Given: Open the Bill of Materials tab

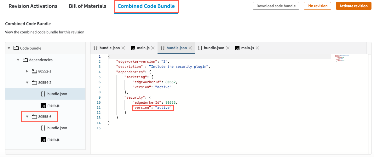Looking at the screenshot, I should pyautogui.click(x=87, y=6).
